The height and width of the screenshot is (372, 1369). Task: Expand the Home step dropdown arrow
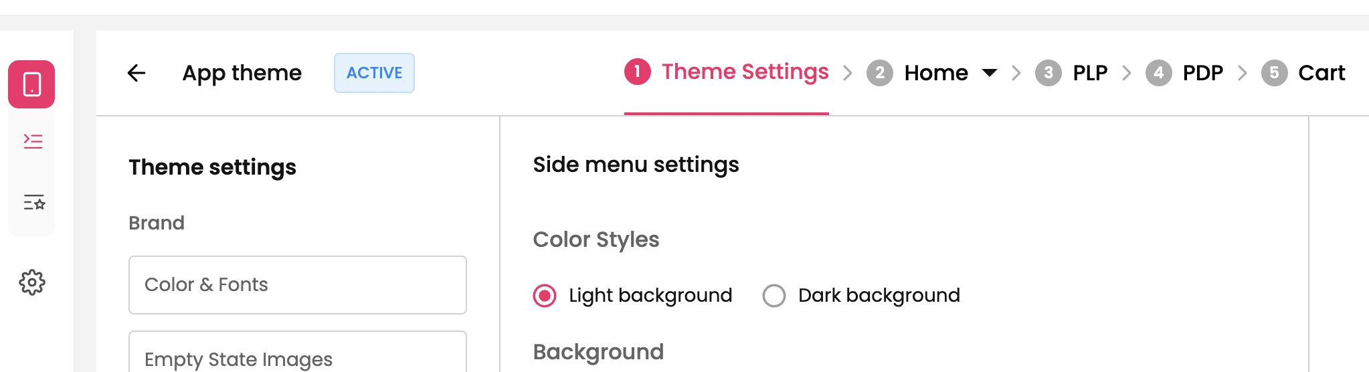coord(989,73)
